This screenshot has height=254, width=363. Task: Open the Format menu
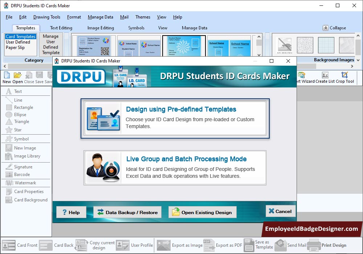coord(74,17)
